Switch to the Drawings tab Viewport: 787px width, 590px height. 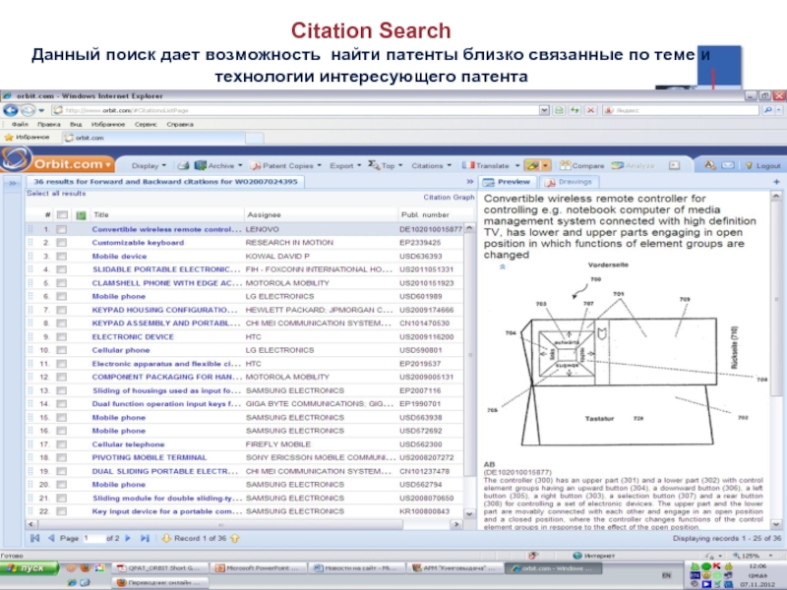(x=569, y=182)
